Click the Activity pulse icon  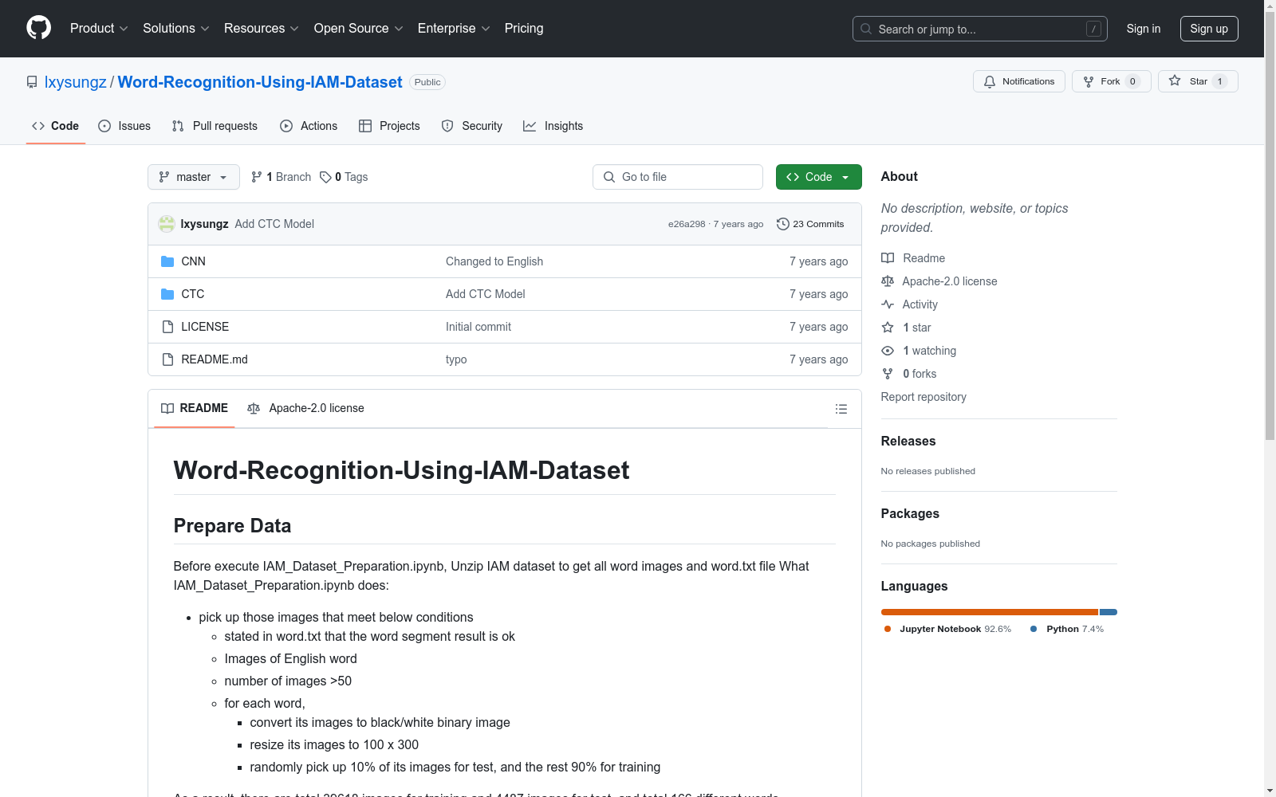click(x=888, y=304)
